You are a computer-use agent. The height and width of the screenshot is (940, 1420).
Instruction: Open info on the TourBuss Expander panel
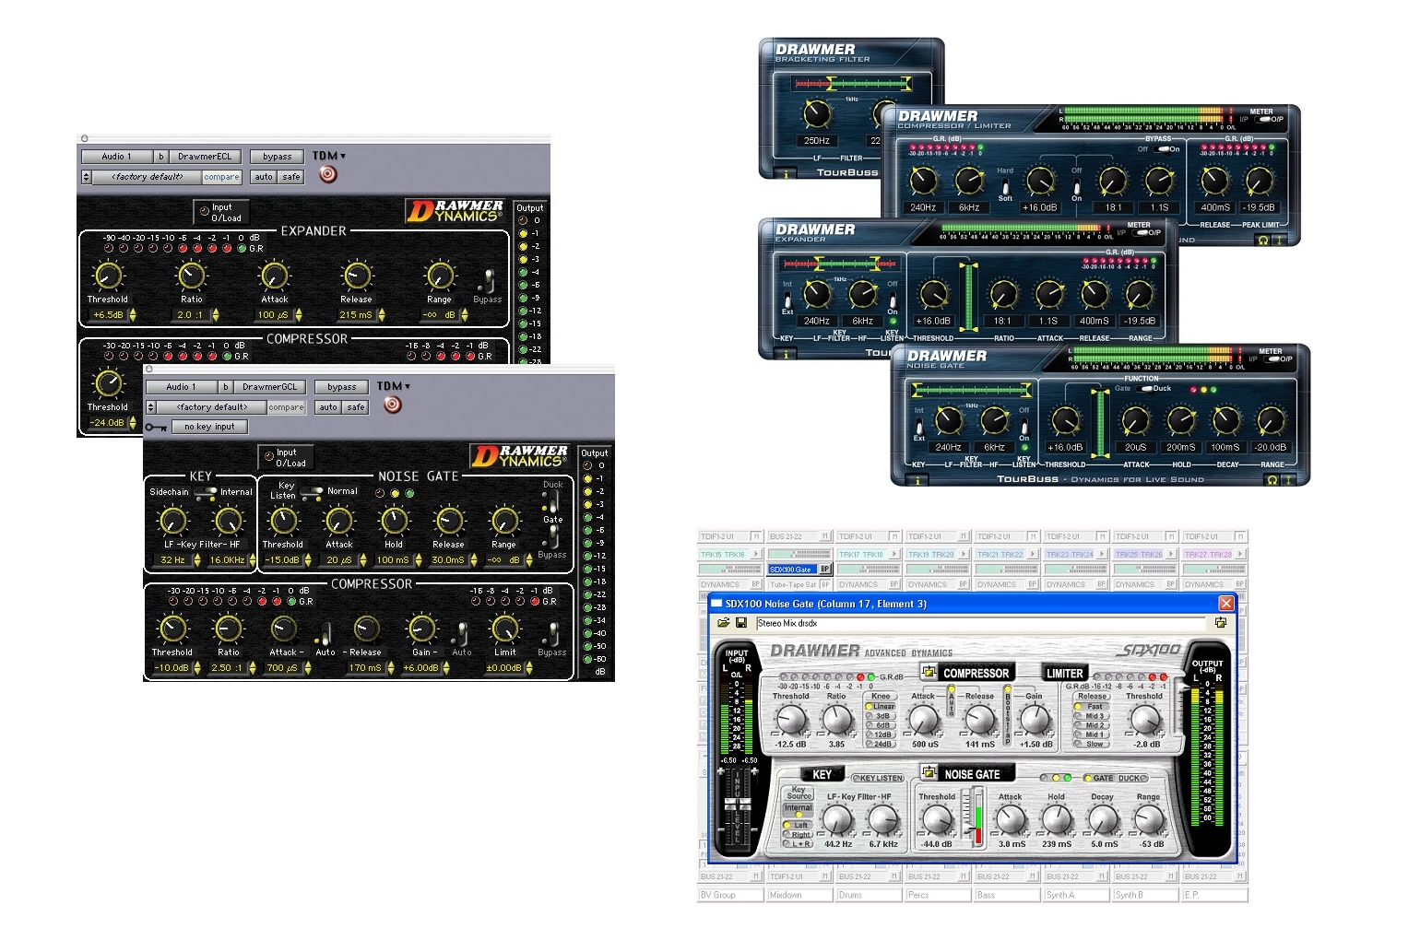tap(786, 353)
